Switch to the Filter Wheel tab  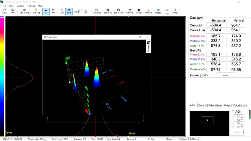[x=215, y=105]
